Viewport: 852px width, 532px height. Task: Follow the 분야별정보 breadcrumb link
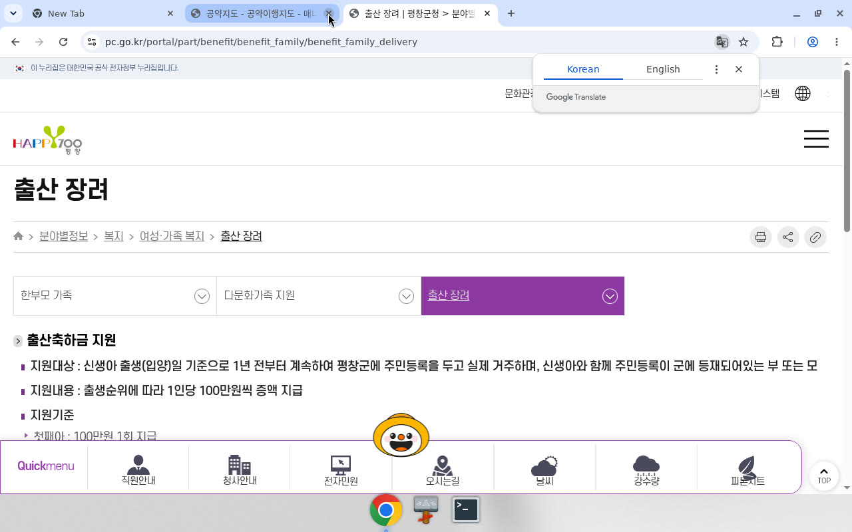pyautogui.click(x=64, y=236)
